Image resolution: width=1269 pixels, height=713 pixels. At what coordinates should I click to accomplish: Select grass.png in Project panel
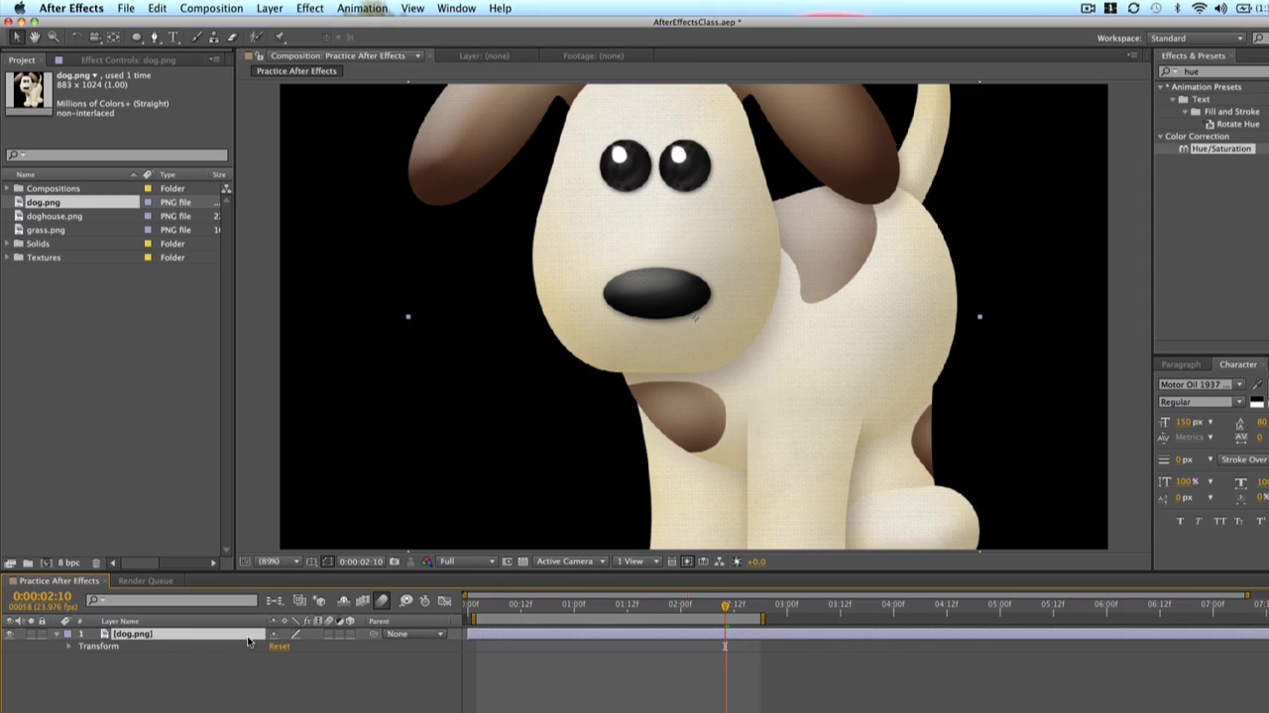pos(46,230)
